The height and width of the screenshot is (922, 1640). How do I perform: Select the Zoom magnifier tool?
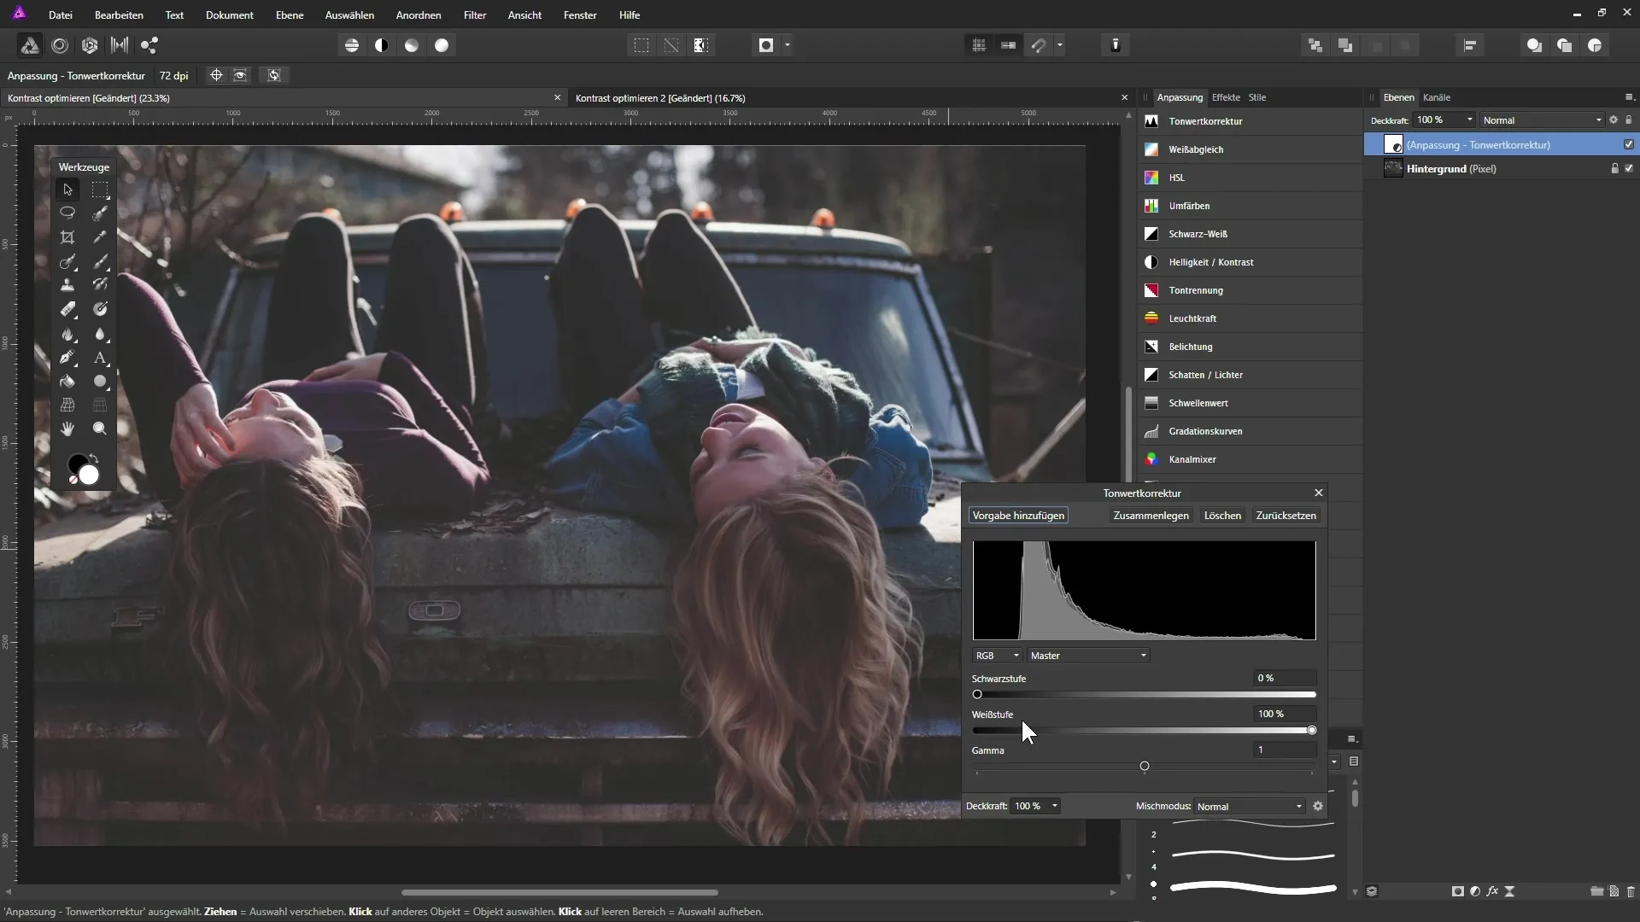coord(100,429)
